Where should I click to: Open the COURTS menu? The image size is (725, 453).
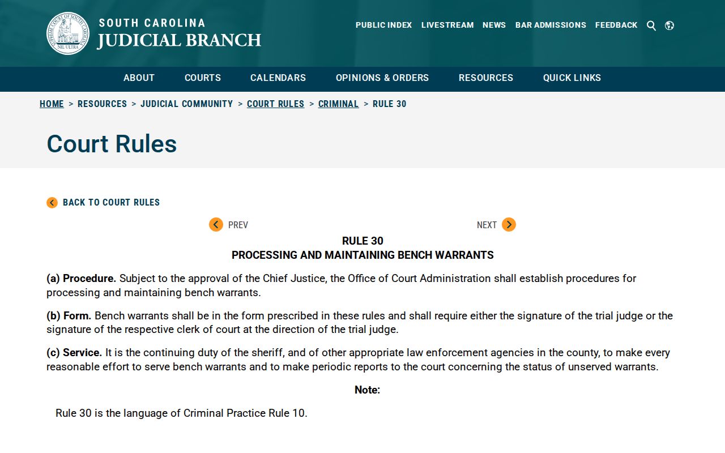203,78
